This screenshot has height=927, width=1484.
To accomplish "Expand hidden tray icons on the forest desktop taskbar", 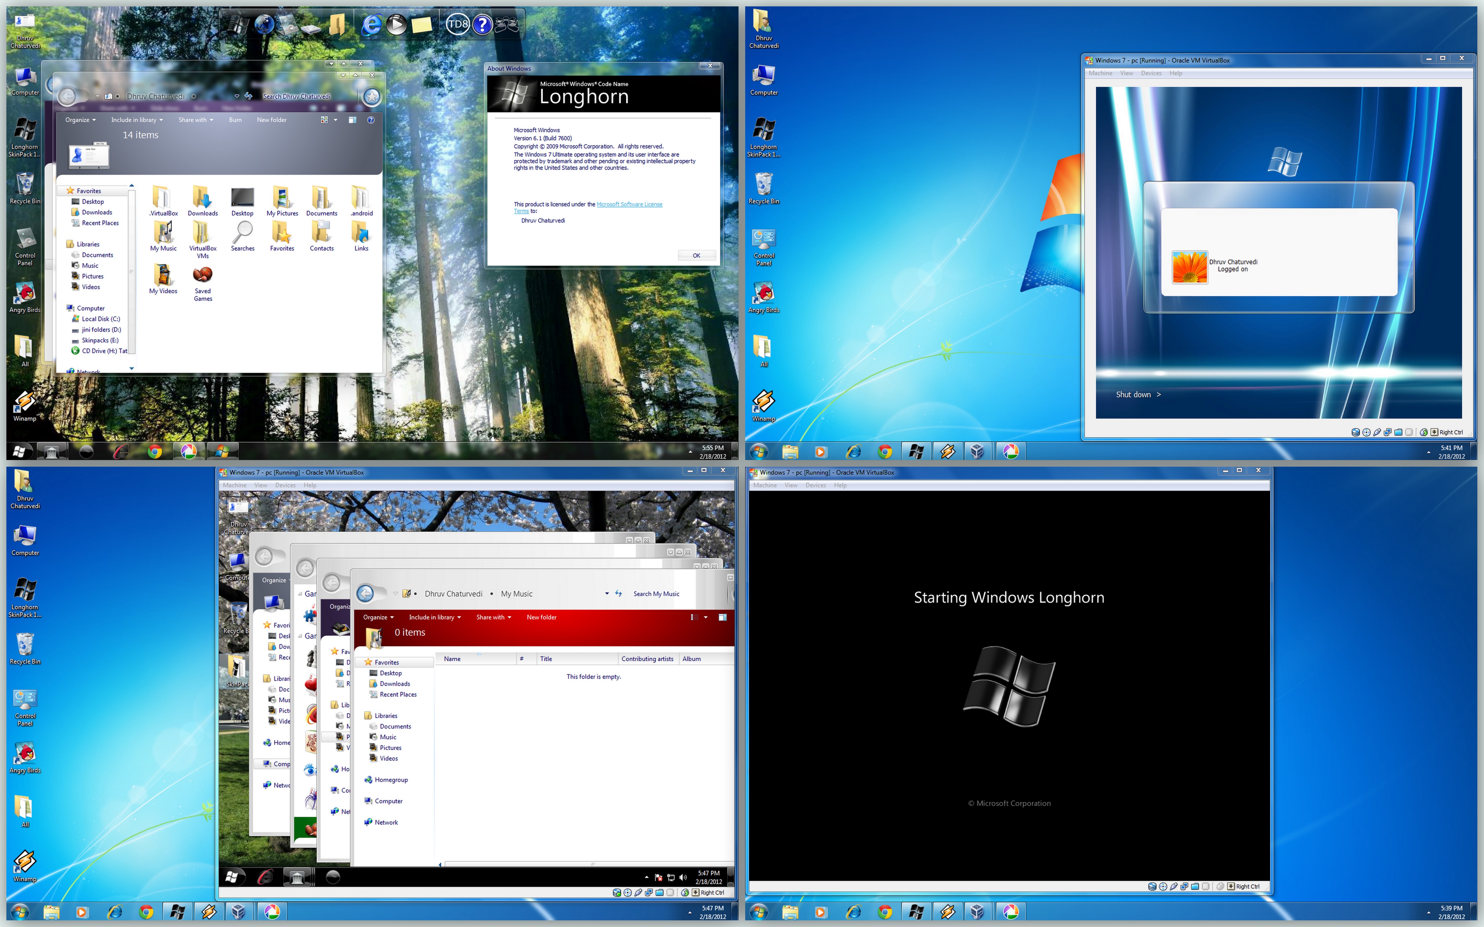I will (x=690, y=451).
